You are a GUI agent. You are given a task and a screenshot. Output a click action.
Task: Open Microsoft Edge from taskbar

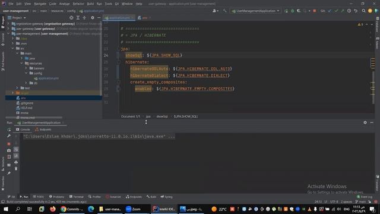[x=91, y=209]
